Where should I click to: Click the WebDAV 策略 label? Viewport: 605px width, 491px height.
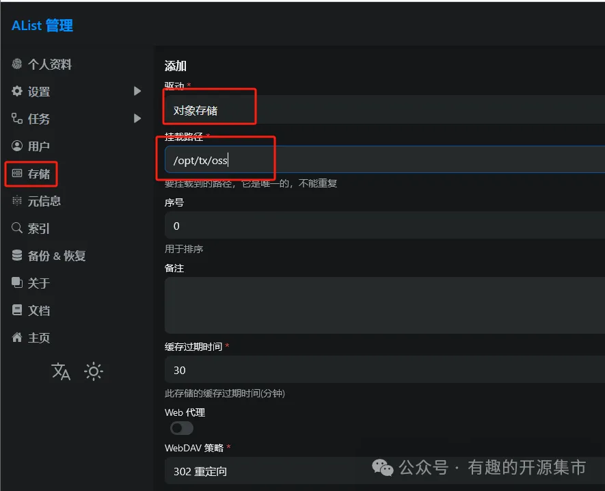[x=194, y=448]
